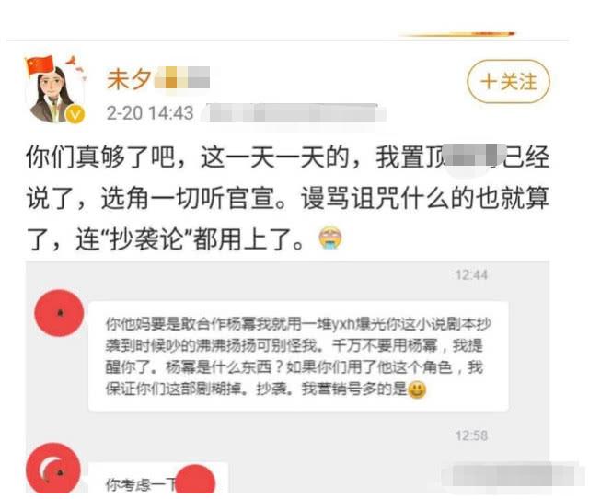This screenshot has height=499, width=589.
Task: Click the blurred source text beside the timestamp
Action: 294,112
